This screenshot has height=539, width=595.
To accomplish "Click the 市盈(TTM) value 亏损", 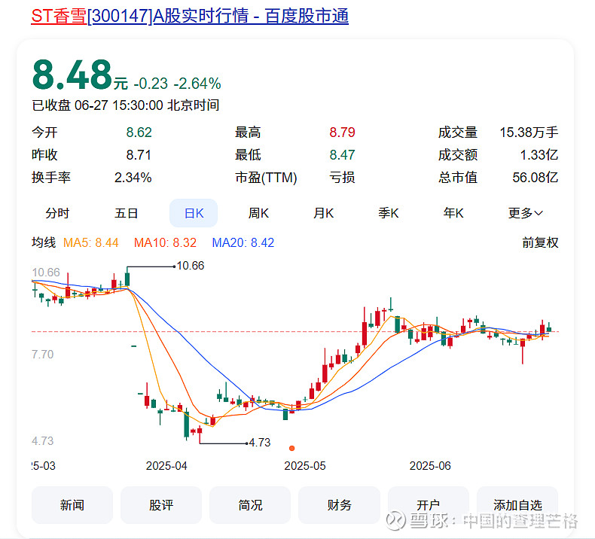I will coord(342,177).
